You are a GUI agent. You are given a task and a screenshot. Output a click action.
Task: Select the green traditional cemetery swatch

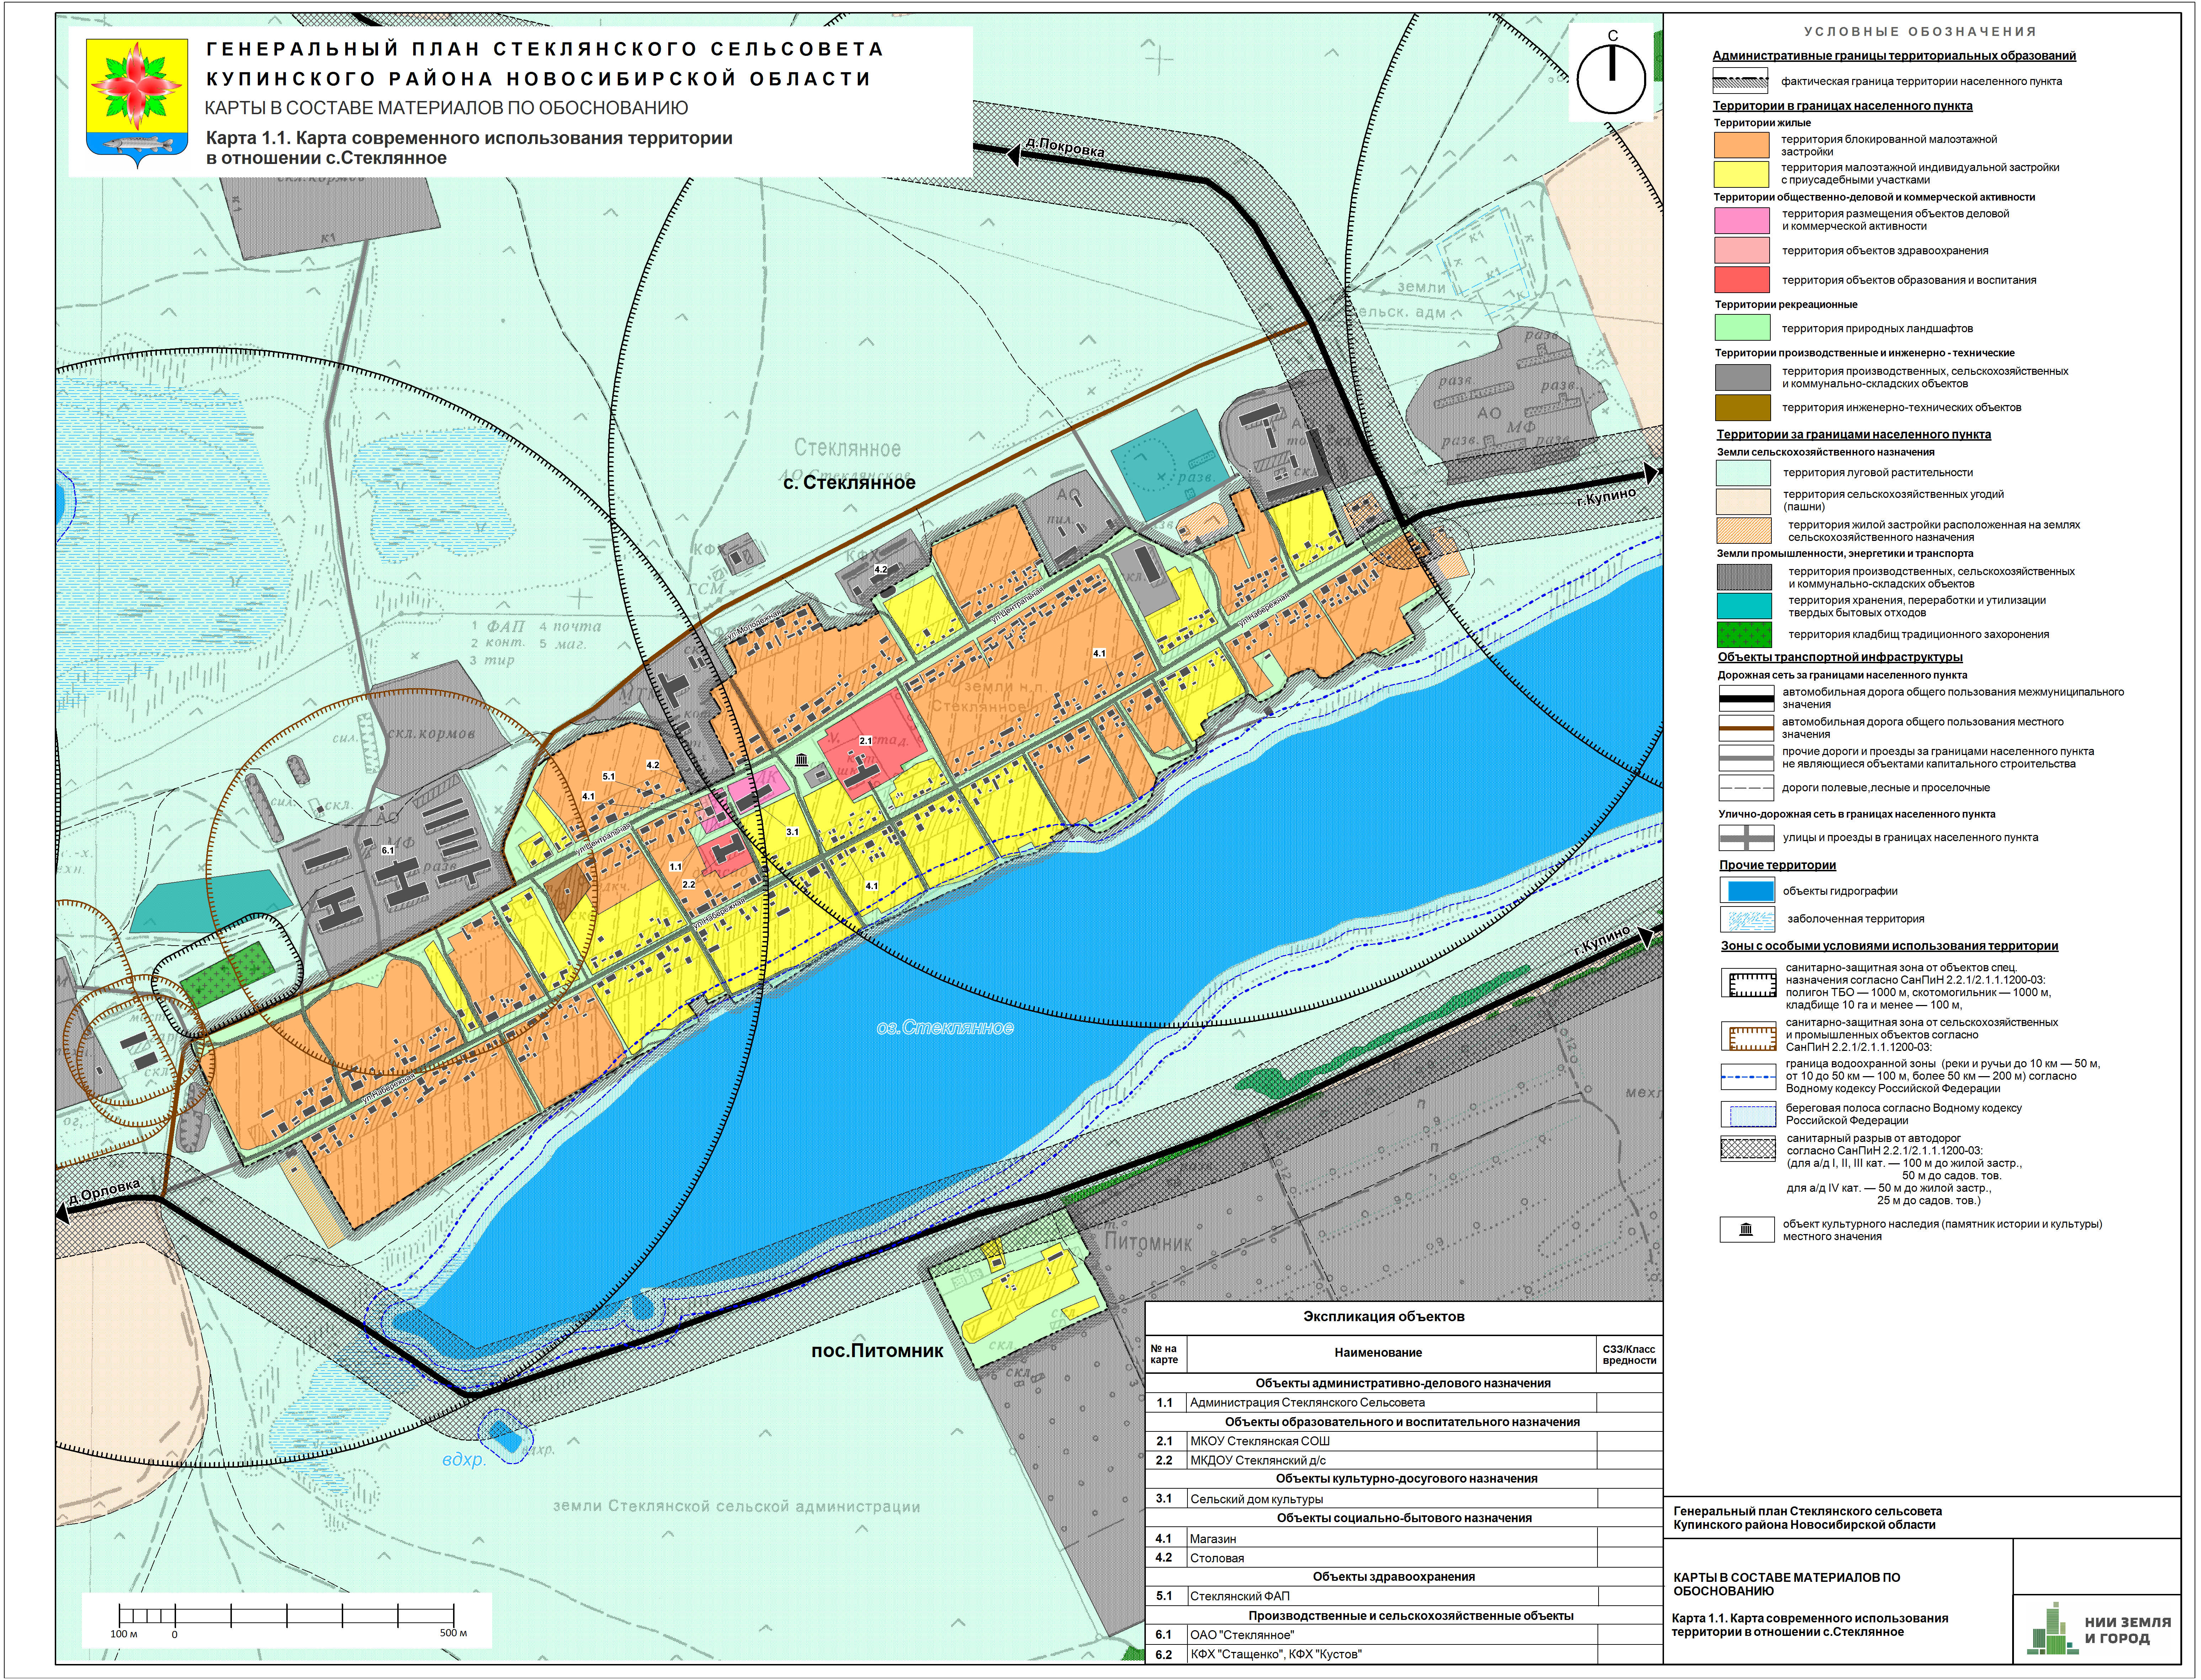click(x=1744, y=635)
